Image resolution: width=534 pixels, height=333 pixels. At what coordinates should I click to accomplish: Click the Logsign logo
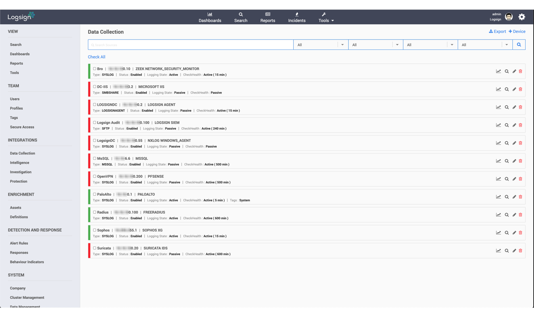(x=21, y=17)
